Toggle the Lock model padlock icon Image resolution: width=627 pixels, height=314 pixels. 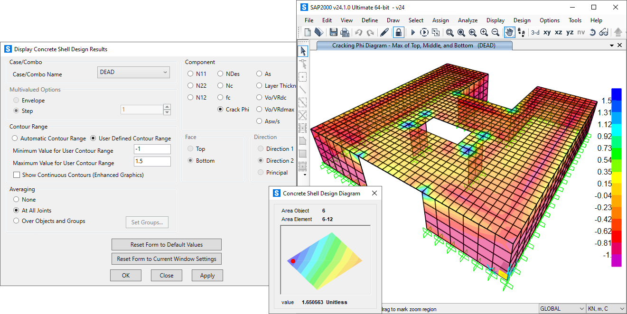coord(399,32)
